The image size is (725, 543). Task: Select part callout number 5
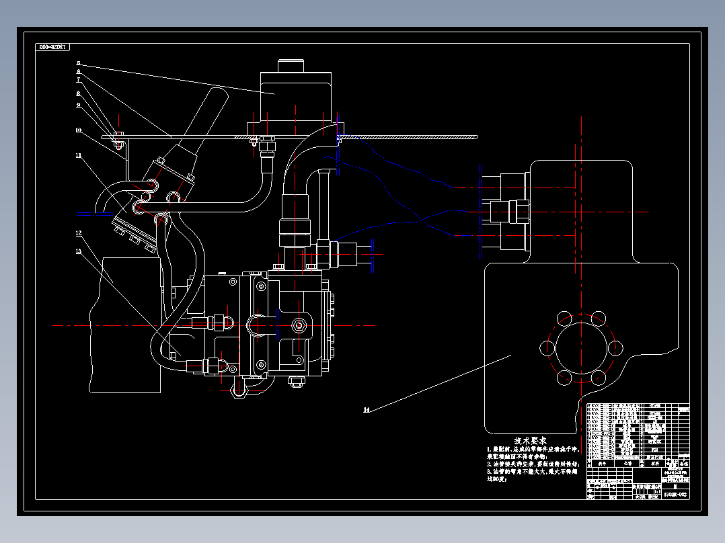[79, 63]
